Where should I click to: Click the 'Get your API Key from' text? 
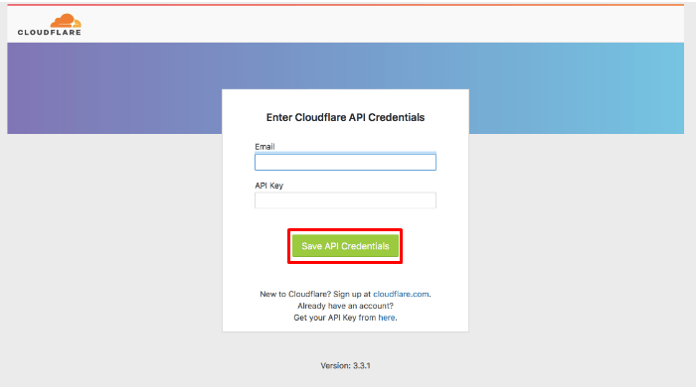point(335,318)
